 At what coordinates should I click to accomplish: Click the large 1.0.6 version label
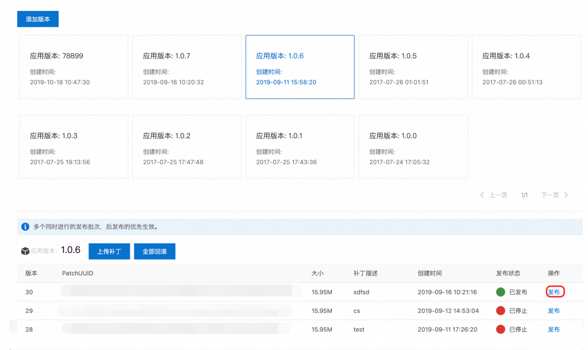(71, 250)
